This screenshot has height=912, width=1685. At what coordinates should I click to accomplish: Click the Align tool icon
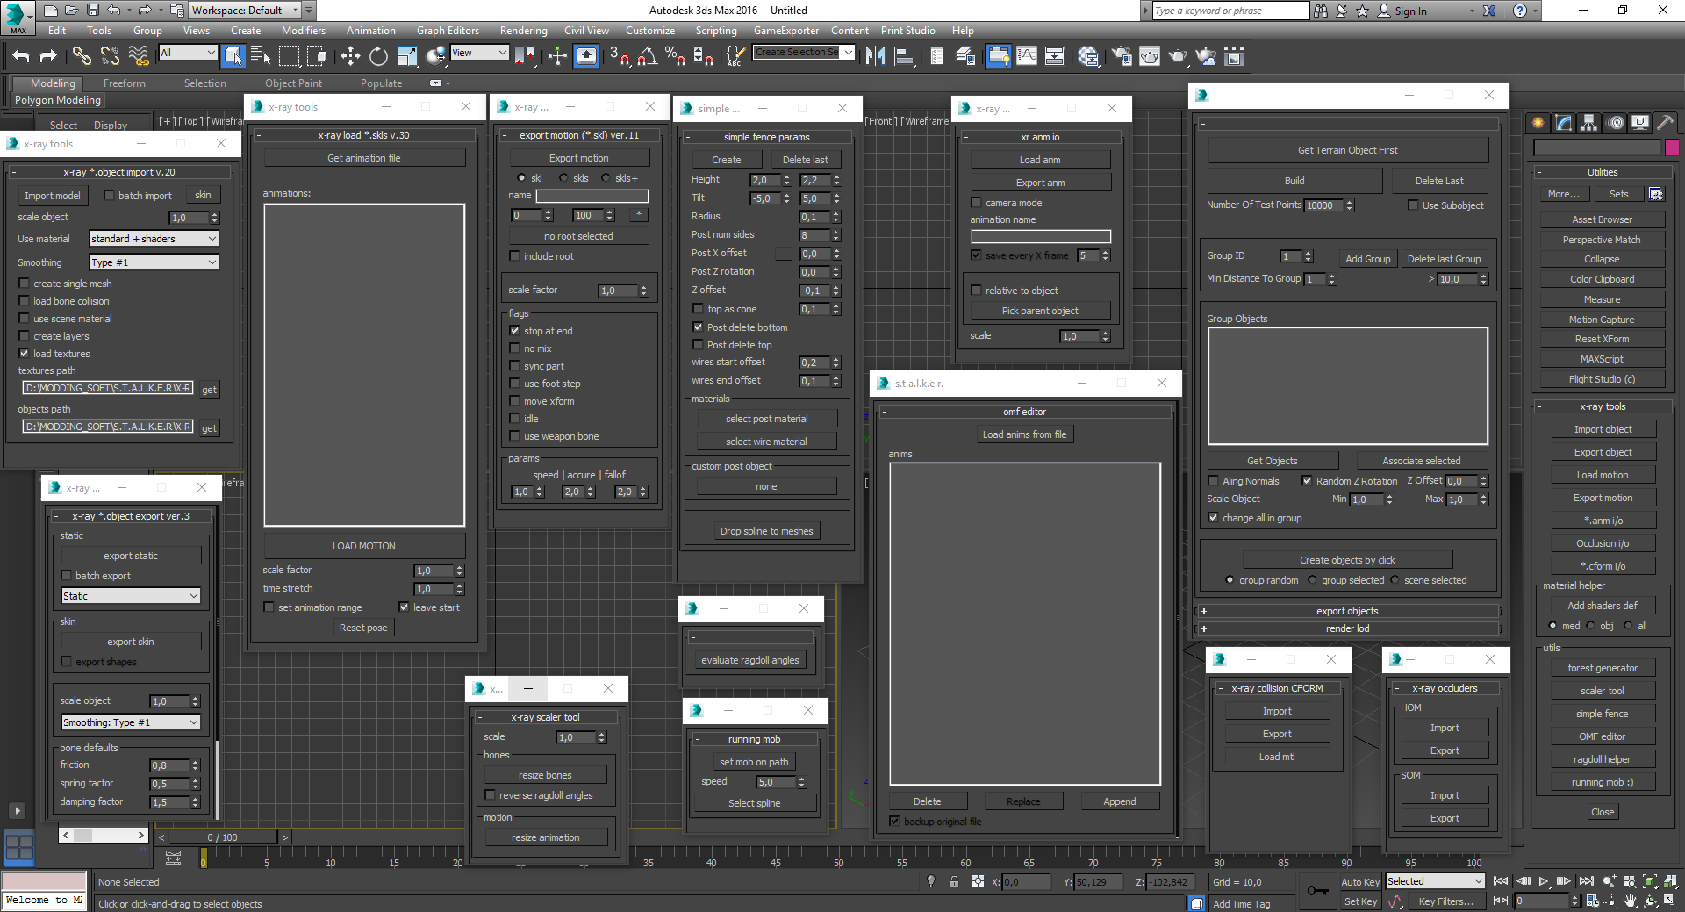(904, 56)
